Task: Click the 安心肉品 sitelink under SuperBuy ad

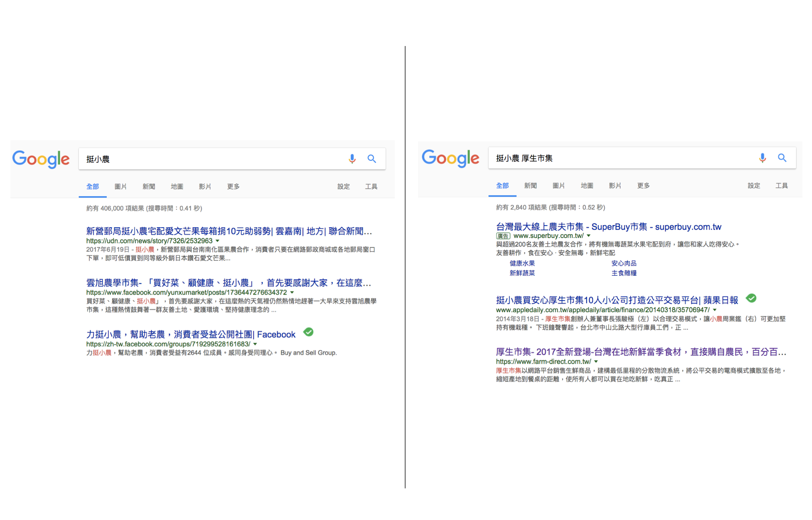Action: pyautogui.click(x=624, y=263)
